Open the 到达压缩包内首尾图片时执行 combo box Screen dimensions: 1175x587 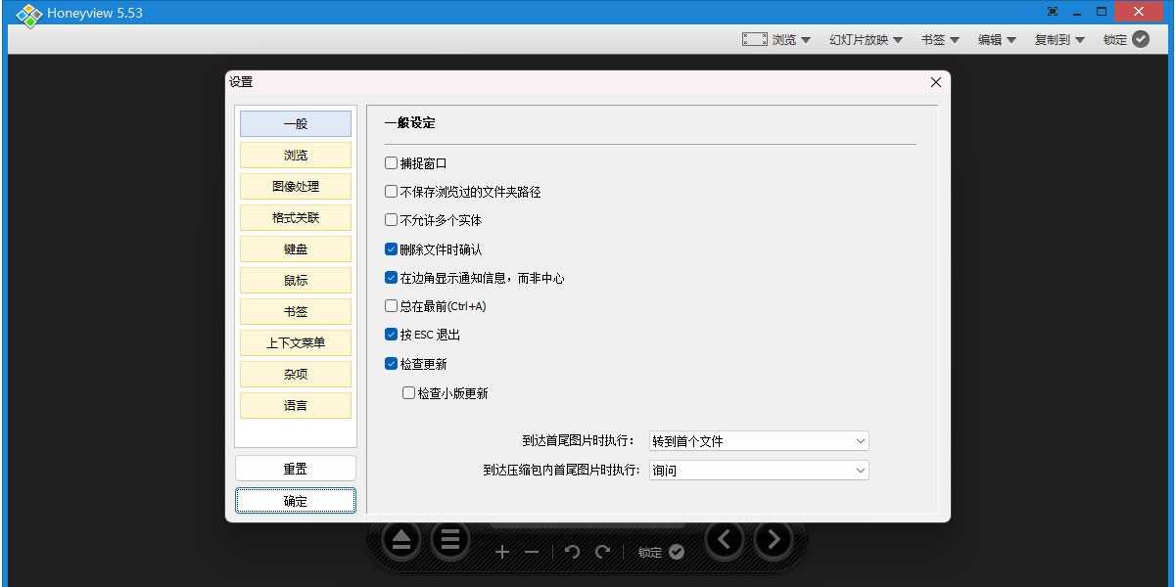point(759,471)
